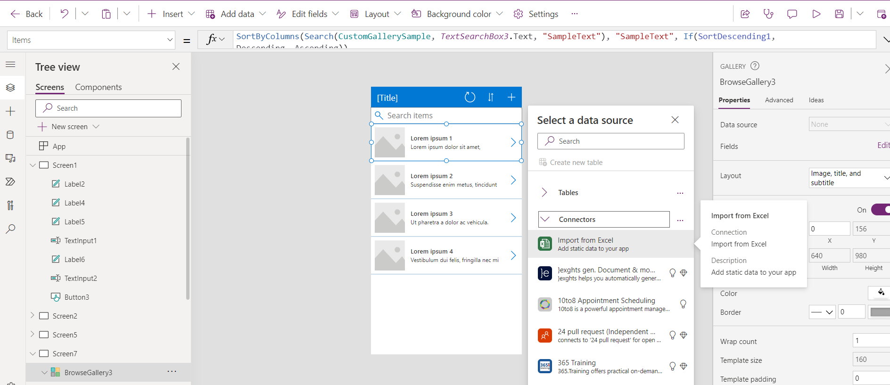Click the Edit link next to Fields
890x385 pixels.
[x=883, y=145]
